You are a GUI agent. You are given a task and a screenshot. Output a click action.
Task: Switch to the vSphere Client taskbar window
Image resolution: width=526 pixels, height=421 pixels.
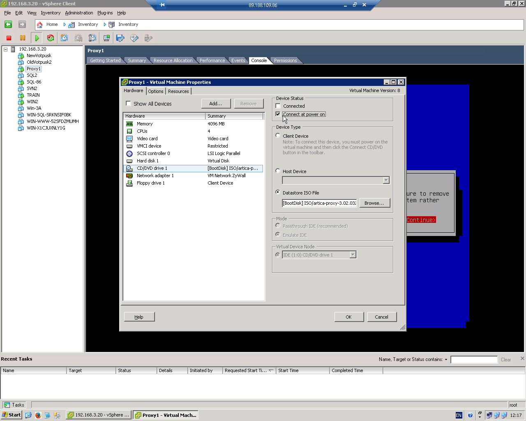[x=99, y=415]
